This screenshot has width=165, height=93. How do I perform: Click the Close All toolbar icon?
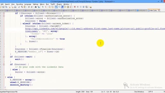tap(12, 7)
